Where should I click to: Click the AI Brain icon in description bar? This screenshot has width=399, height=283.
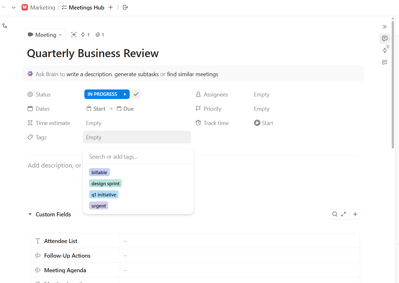[x=30, y=74]
